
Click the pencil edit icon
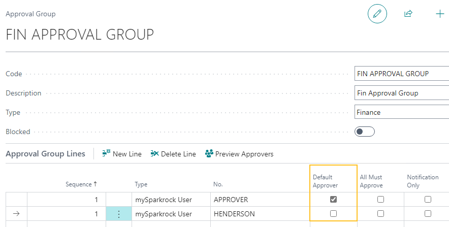[x=377, y=14]
